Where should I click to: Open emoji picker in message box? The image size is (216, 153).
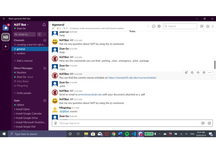point(209,123)
